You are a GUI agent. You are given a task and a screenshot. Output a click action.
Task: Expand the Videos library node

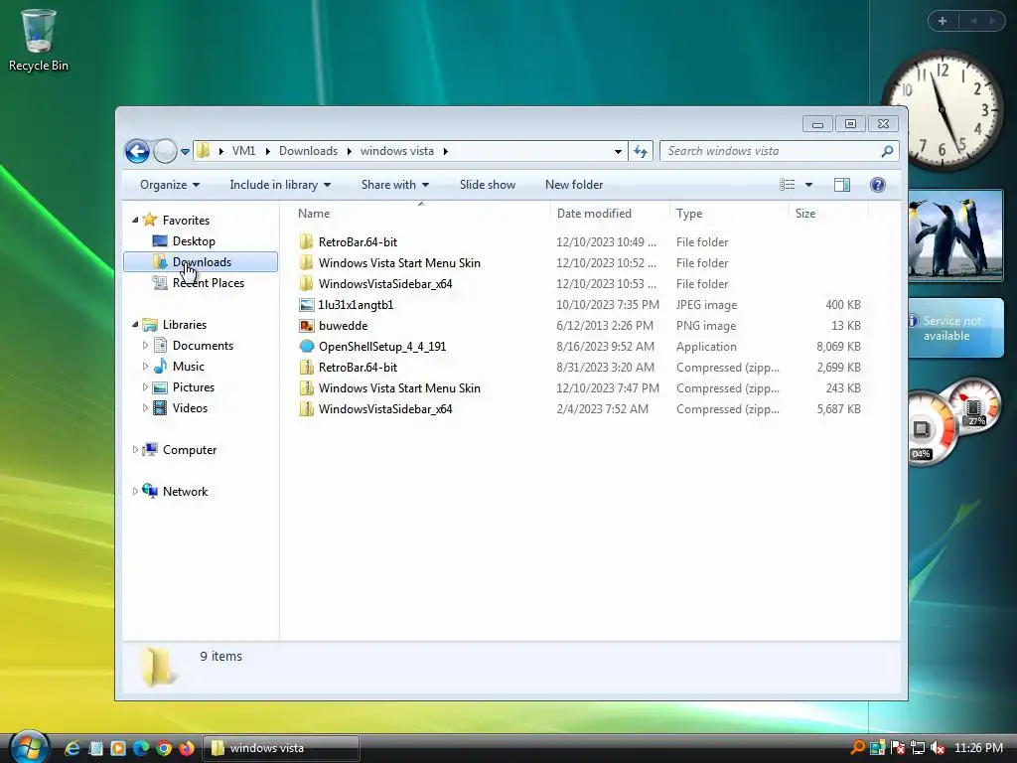(145, 407)
